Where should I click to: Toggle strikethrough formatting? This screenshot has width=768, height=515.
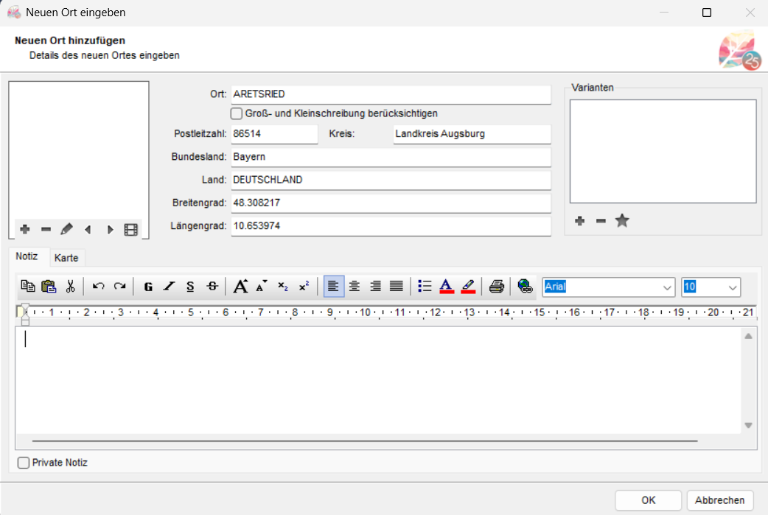pyautogui.click(x=212, y=286)
